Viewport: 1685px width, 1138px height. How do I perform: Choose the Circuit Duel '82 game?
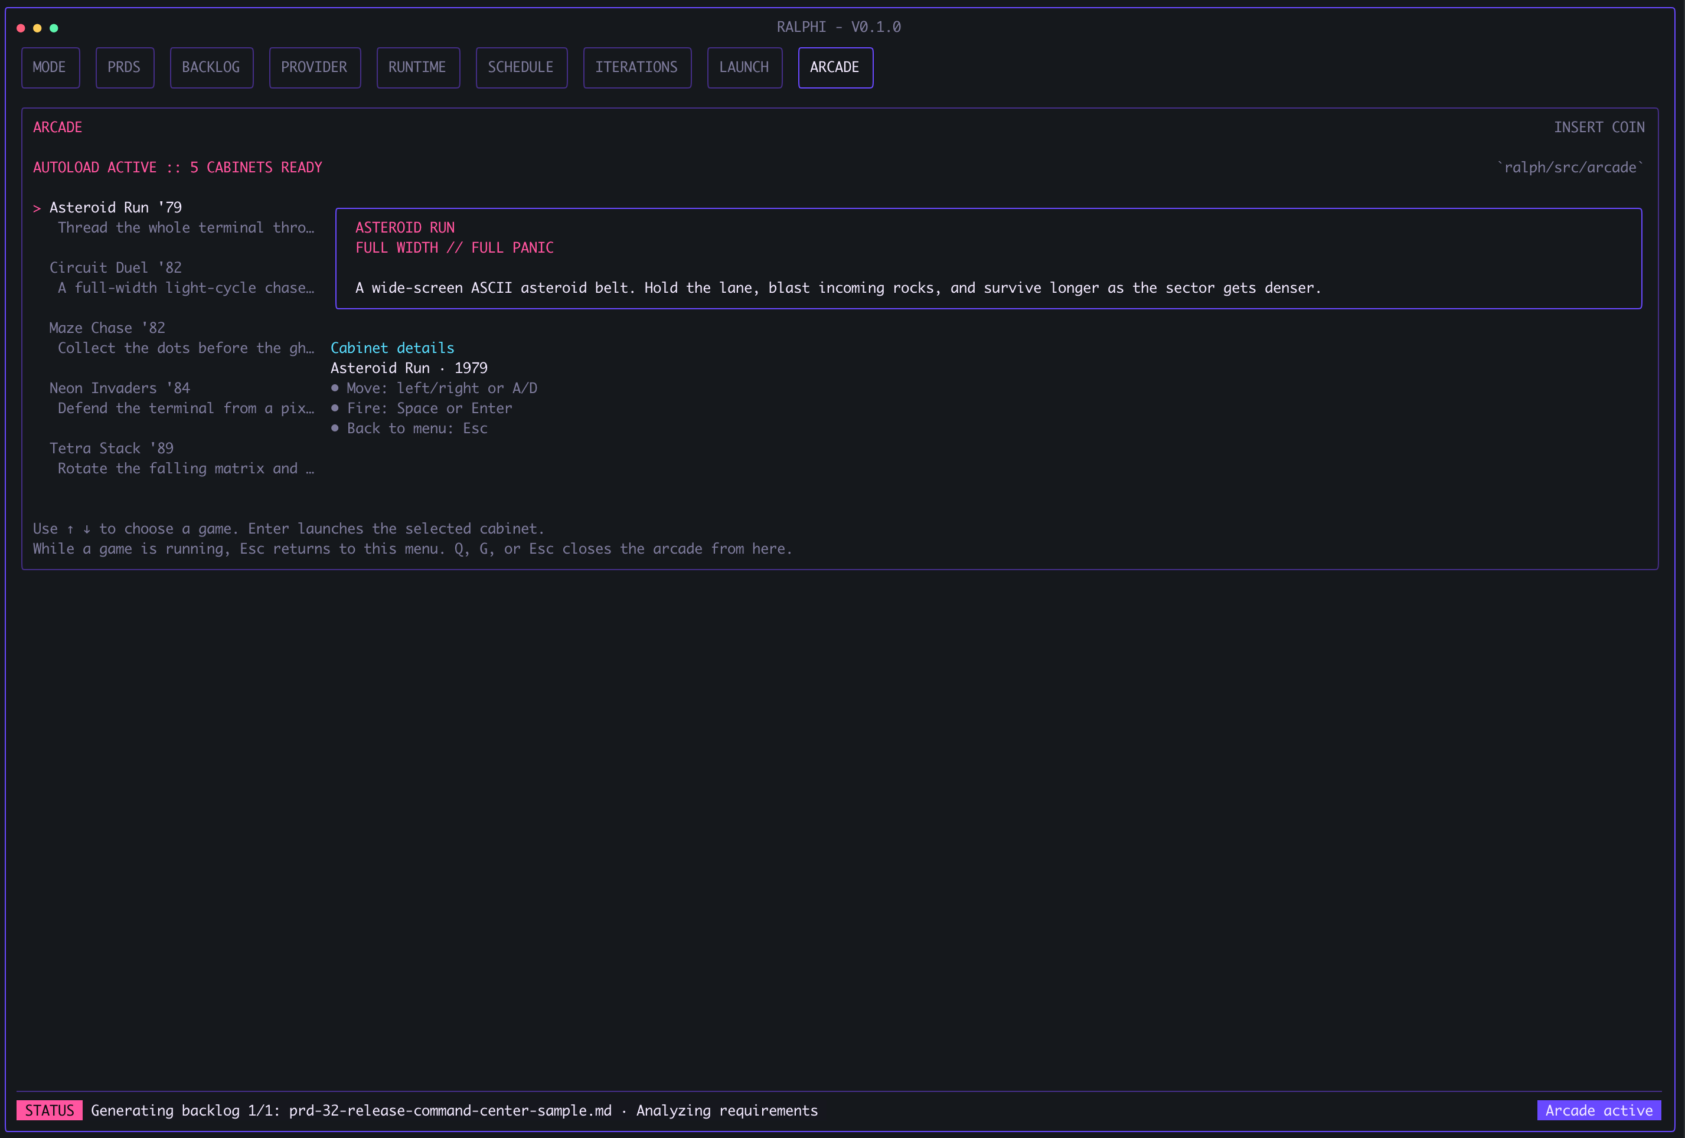tap(115, 268)
